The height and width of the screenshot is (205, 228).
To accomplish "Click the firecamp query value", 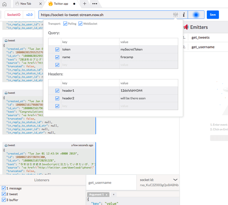I will click(x=148, y=57).
